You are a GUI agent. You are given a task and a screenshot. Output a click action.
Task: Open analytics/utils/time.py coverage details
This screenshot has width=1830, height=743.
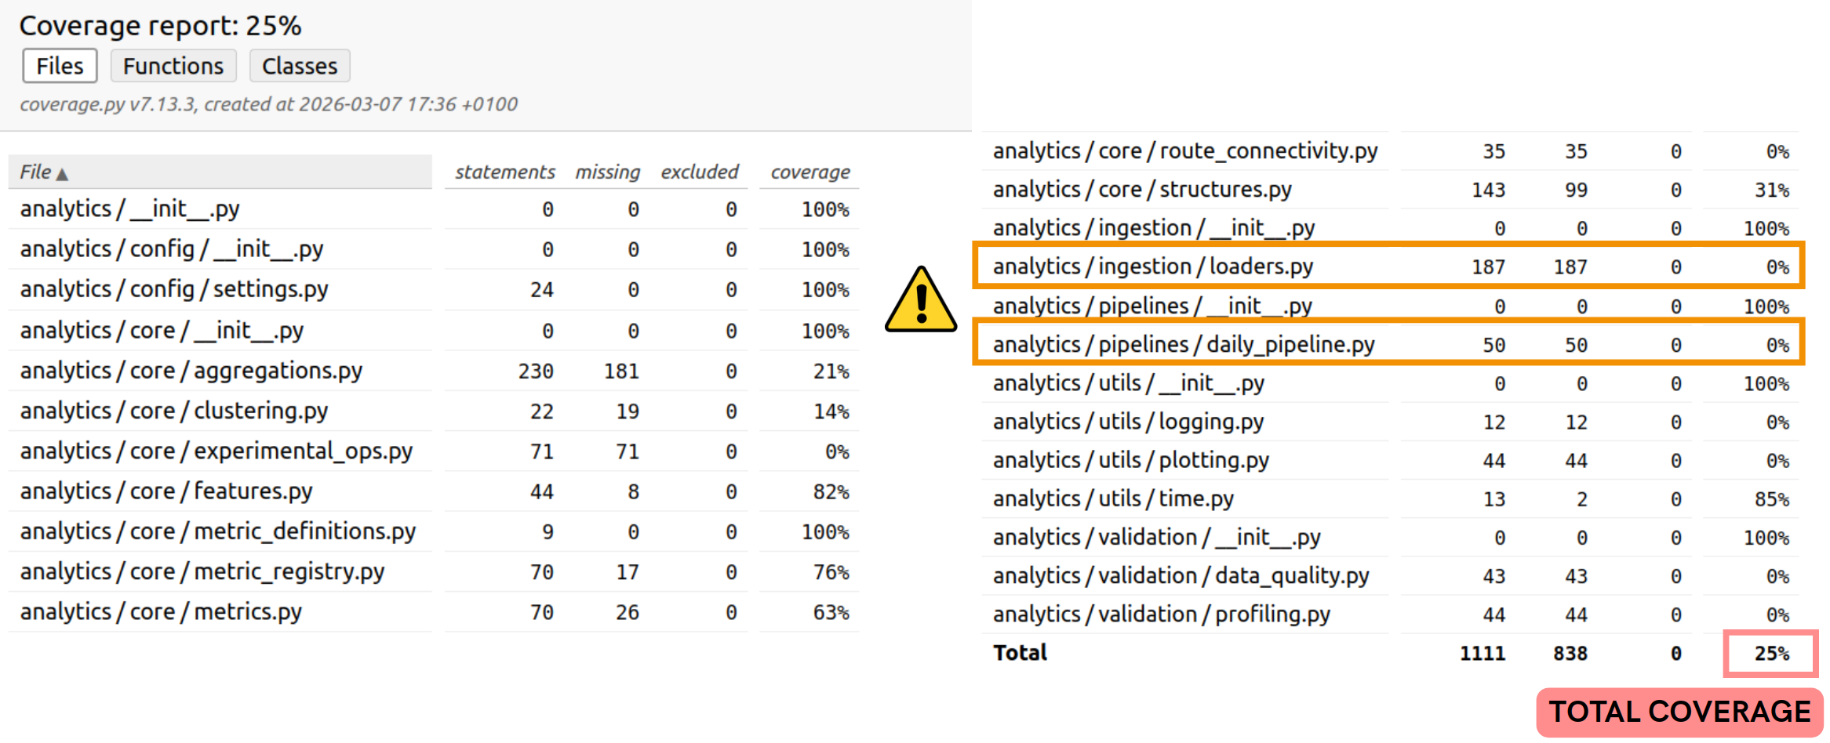click(1112, 498)
